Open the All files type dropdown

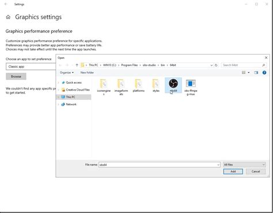coord(244,165)
